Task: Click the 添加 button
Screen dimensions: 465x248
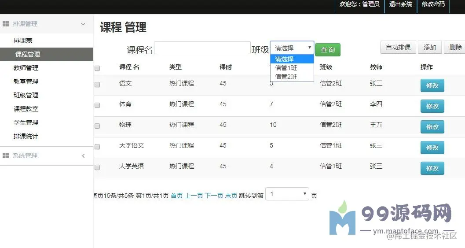Action: point(430,47)
